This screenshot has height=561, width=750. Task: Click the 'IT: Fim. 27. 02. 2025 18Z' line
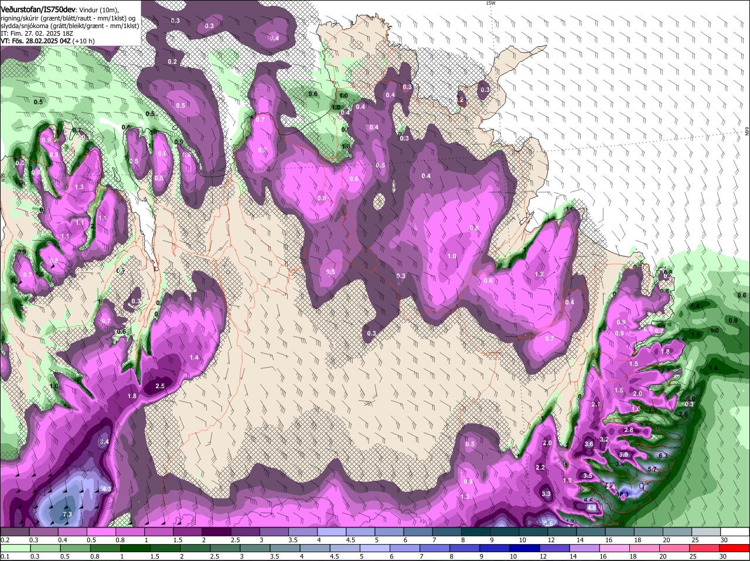[36, 34]
